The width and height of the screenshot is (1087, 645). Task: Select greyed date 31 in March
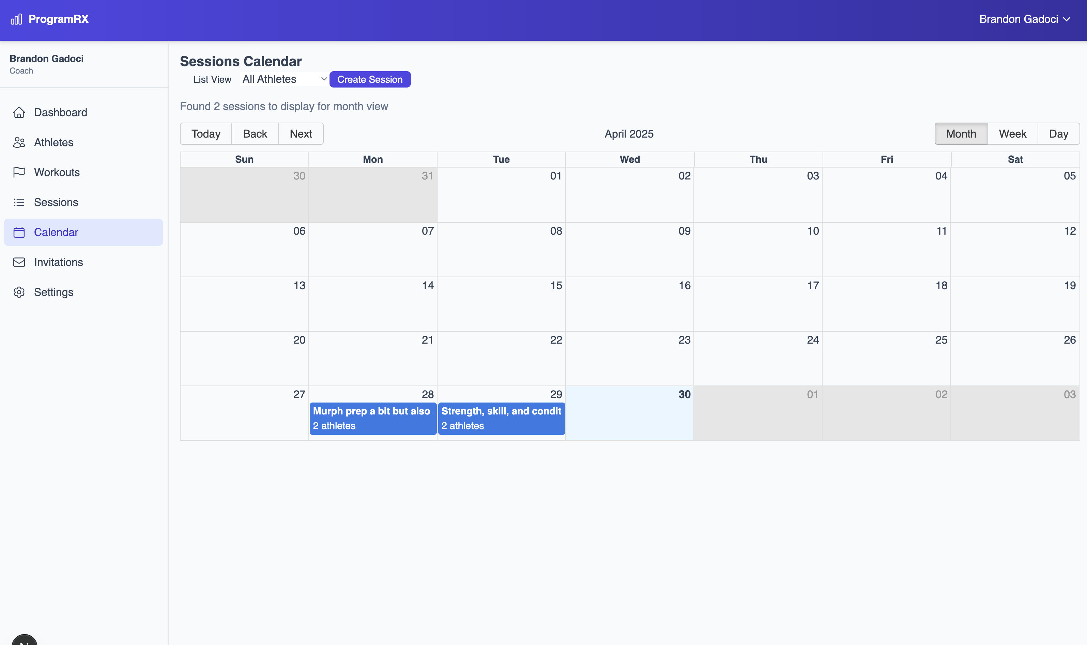click(427, 176)
